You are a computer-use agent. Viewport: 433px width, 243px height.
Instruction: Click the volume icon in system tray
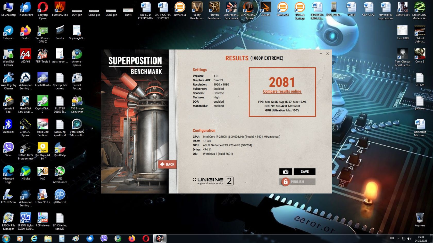(409, 239)
